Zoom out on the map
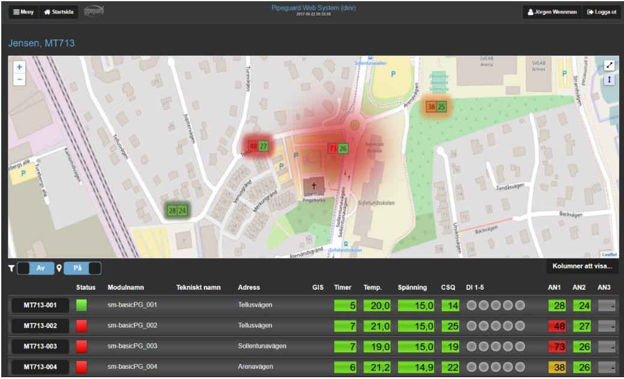The height and width of the screenshot is (379, 624). 20,79
